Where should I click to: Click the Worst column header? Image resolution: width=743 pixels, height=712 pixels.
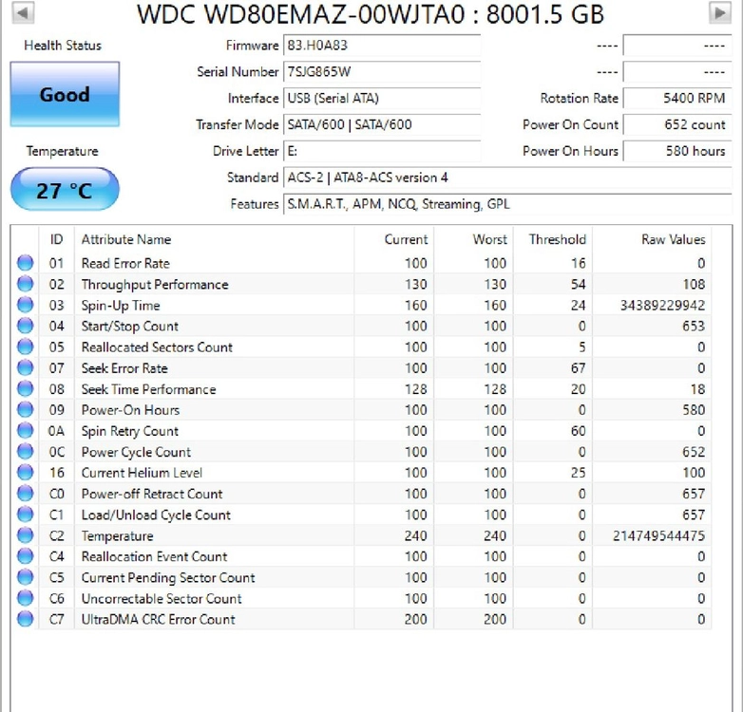click(473, 239)
